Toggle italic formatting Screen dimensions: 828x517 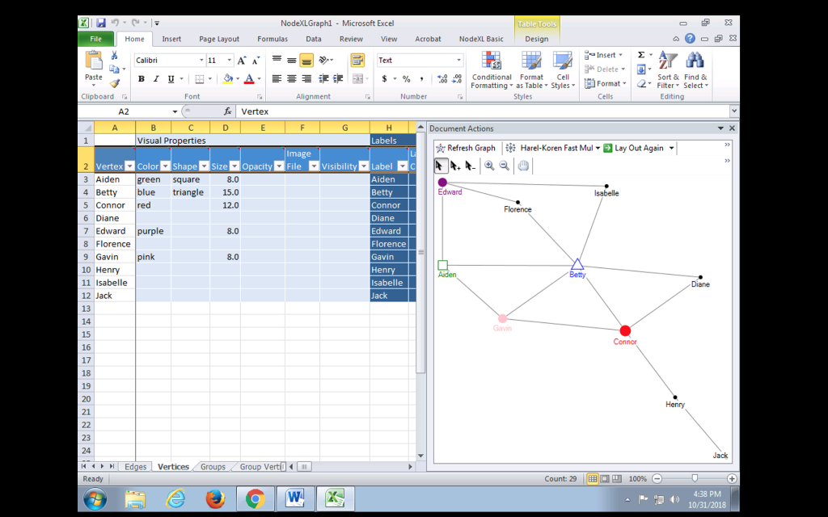[x=156, y=79]
